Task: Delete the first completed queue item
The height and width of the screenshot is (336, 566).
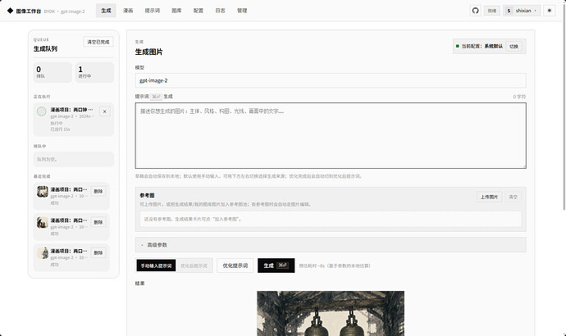Action: point(98,192)
